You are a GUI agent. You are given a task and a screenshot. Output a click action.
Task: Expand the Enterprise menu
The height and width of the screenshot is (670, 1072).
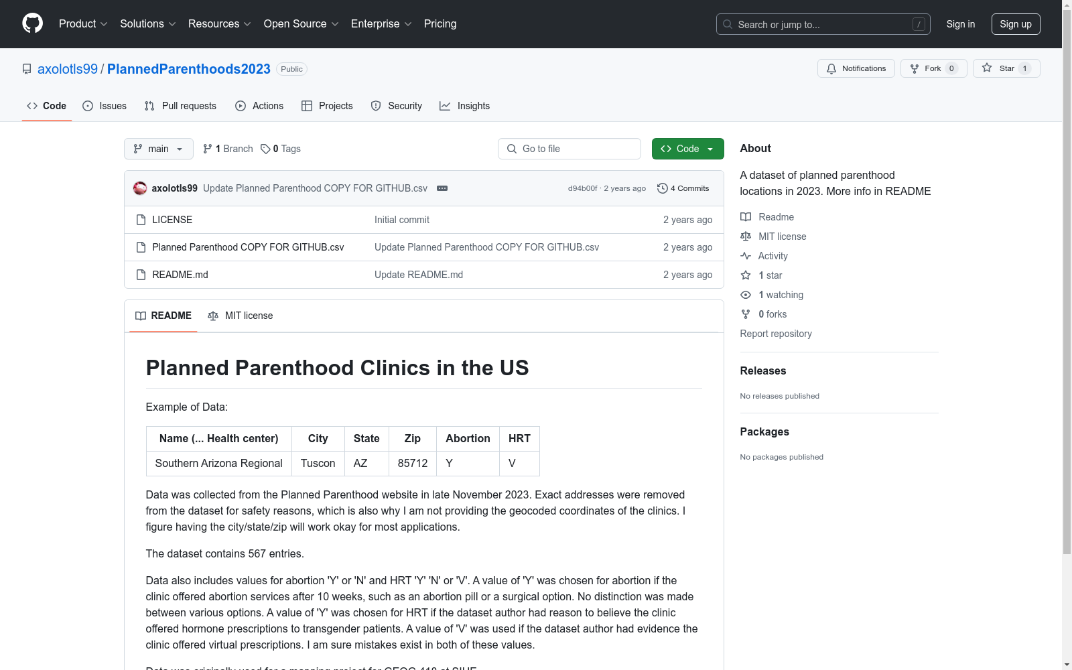[x=381, y=23]
